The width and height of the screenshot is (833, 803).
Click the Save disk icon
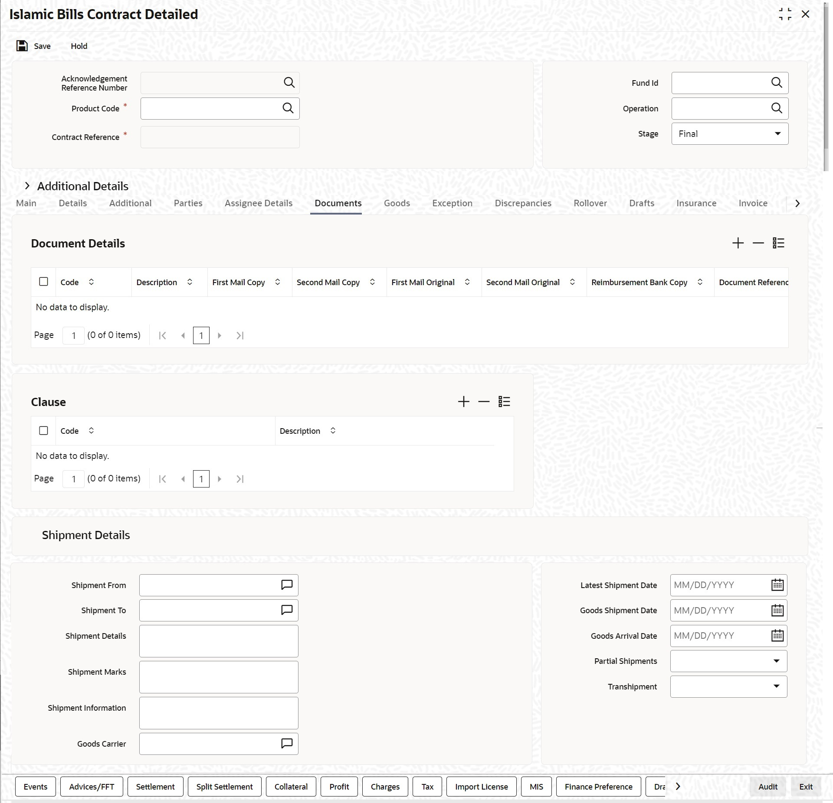coord(22,46)
